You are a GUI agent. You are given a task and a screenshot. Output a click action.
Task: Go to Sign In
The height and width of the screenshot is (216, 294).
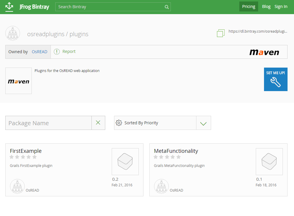(281, 6)
